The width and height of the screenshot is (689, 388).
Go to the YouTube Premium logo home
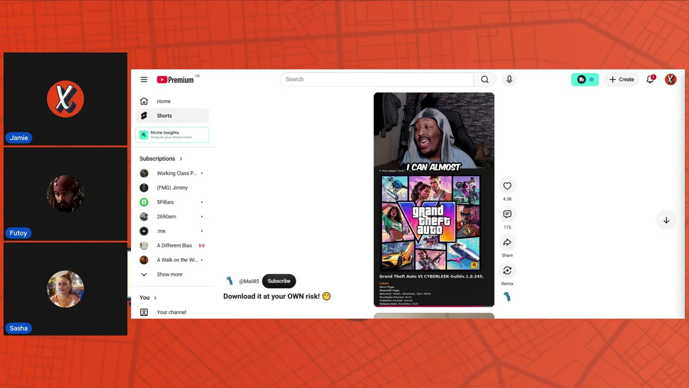(175, 80)
